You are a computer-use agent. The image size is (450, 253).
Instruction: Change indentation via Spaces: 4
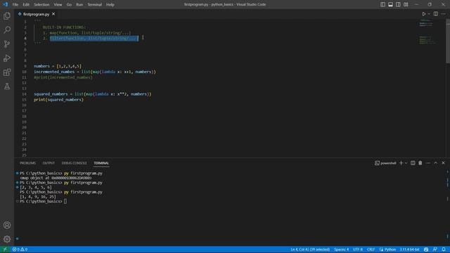341,249
